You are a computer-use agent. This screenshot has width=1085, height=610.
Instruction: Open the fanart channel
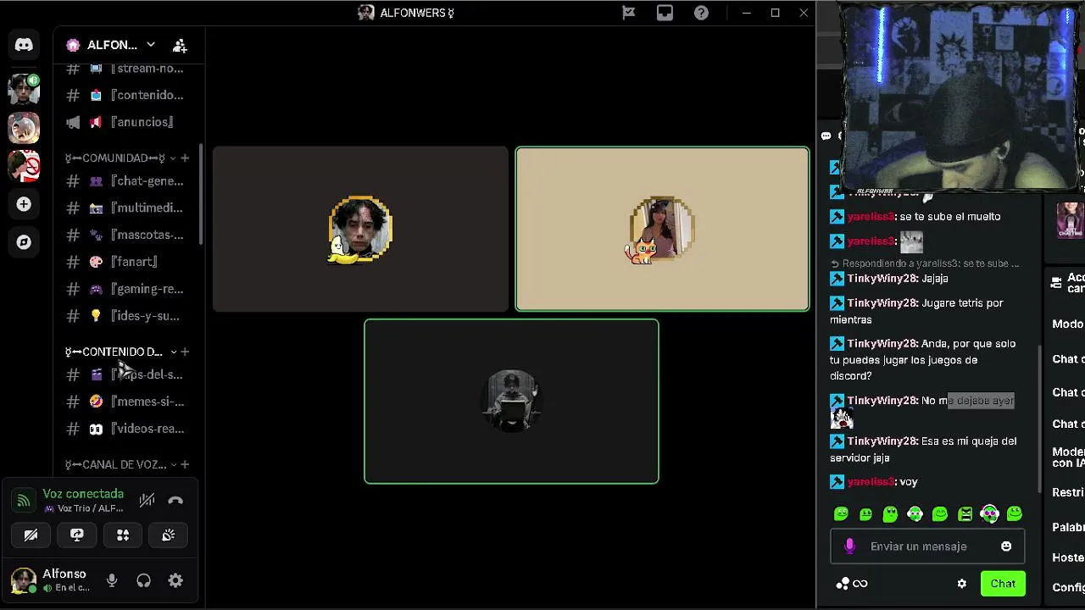pos(127,262)
